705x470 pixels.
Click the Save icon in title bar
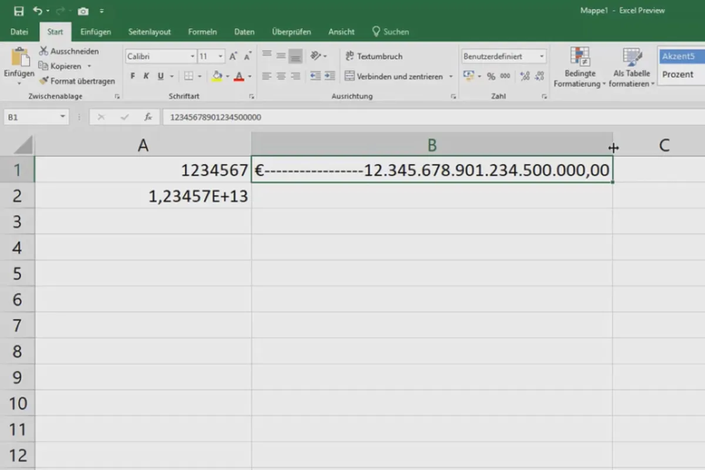19,11
